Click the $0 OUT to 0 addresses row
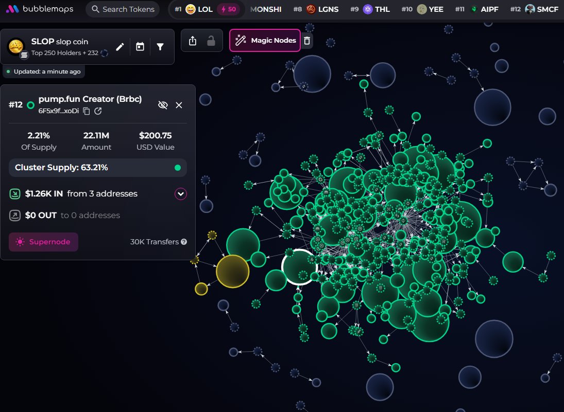This screenshot has height=412, width=564. (98, 216)
